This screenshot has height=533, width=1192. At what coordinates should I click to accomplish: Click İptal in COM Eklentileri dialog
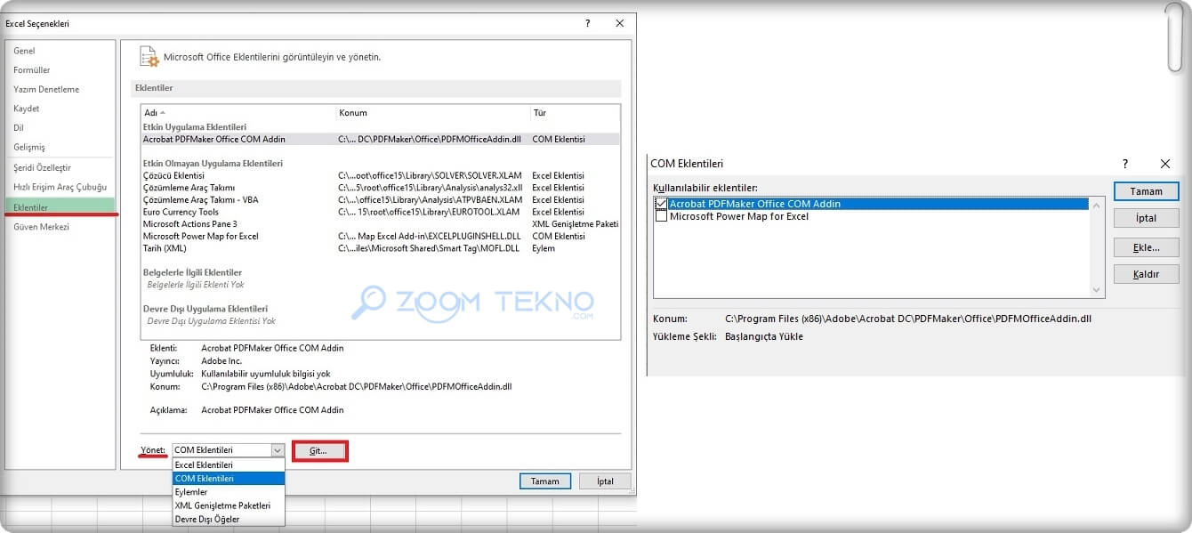pyautogui.click(x=1146, y=218)
